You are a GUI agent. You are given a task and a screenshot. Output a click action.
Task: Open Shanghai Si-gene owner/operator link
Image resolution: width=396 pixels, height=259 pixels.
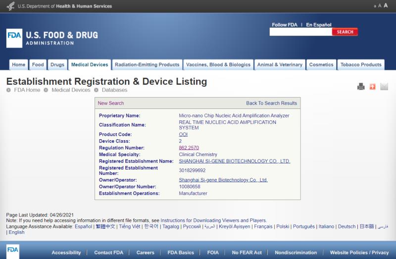[x=223, y=180]
